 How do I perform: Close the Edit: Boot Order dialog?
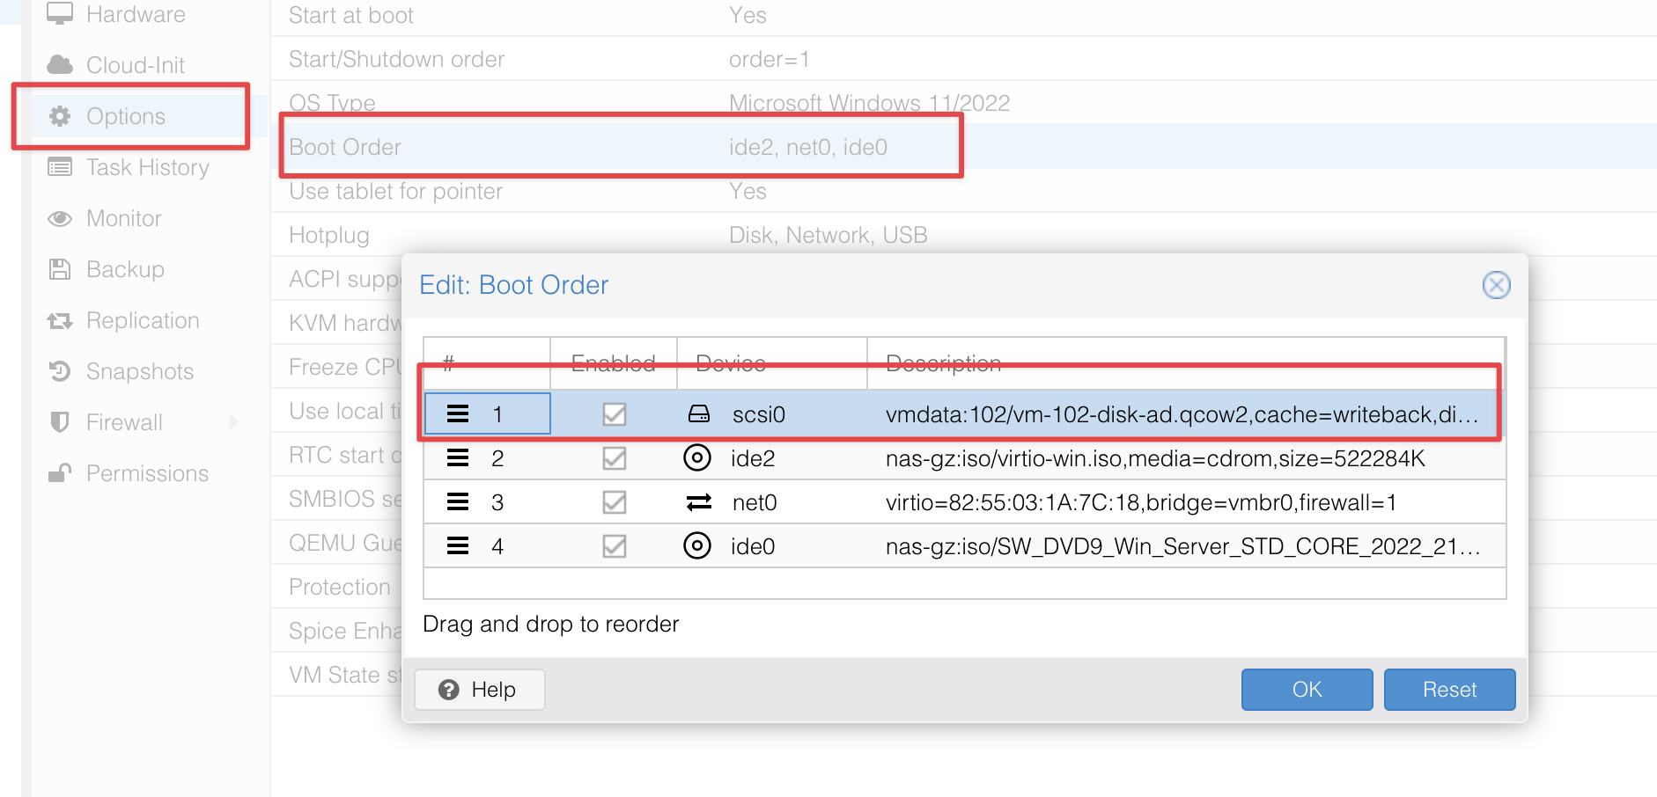coord(1496,285)
